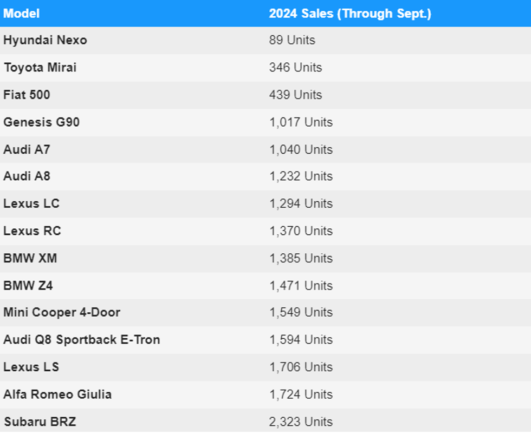
Task: Click the Alfa Romeo Giulia model name
Action: (57, 394)
